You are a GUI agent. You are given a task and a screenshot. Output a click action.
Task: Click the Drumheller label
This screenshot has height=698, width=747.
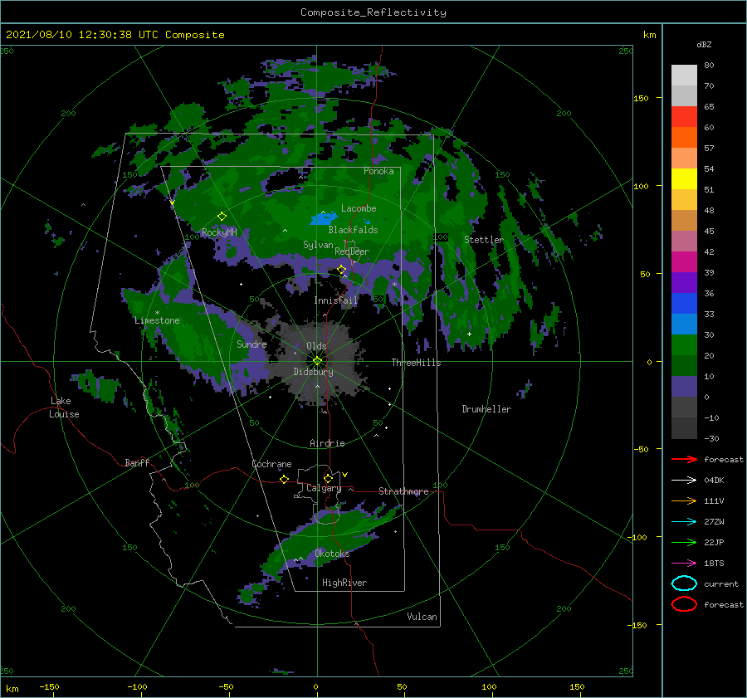[486, 409]
